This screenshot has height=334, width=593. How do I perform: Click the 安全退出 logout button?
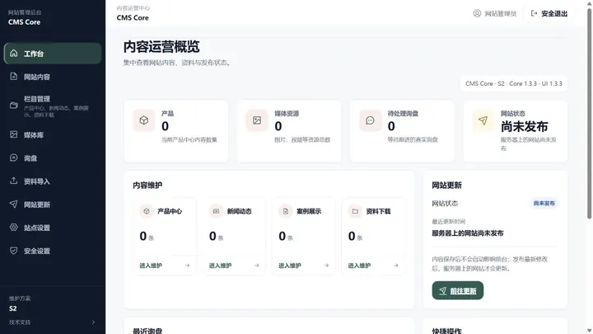[x=549, y=14]
